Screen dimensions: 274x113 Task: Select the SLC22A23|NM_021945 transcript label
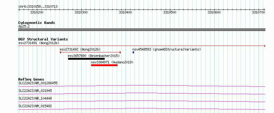coord(35,91)
